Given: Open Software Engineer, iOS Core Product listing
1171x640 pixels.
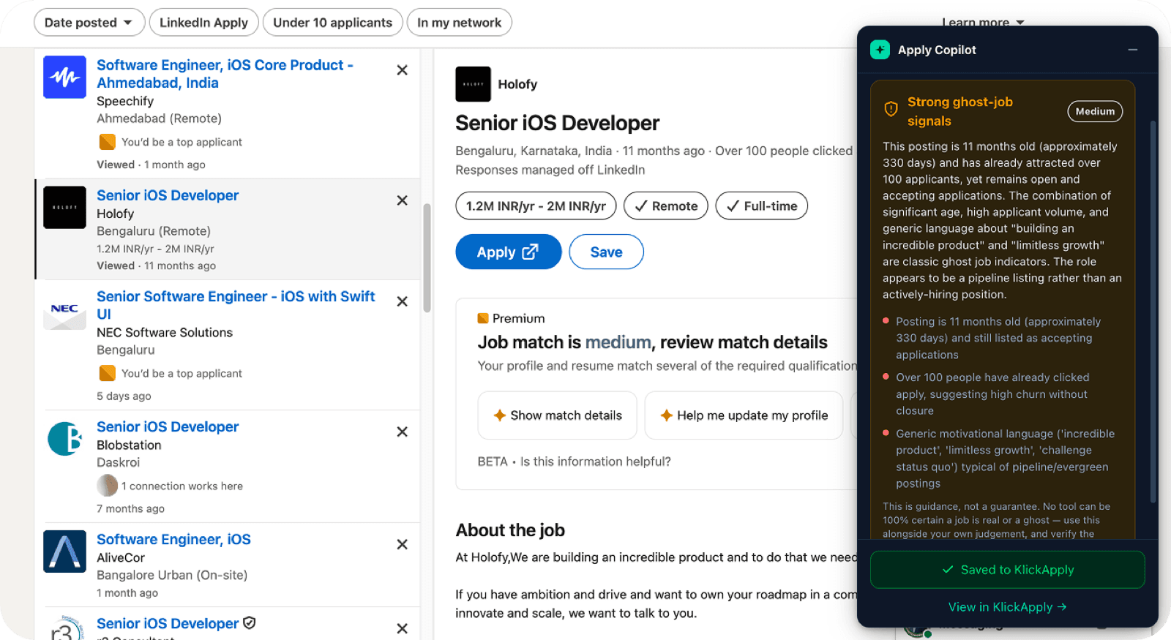Looking at the screenshot, I should (x=225, y=74).
